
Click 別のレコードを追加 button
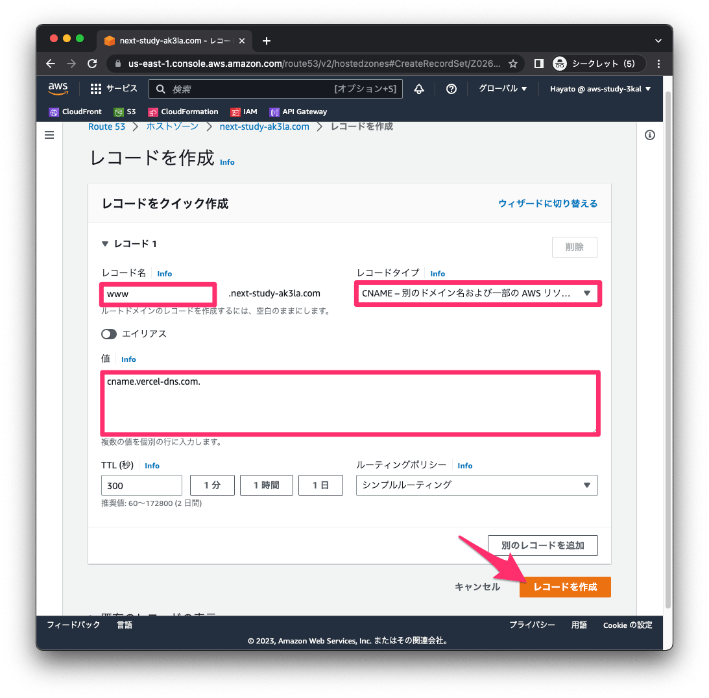pos(542,546)
